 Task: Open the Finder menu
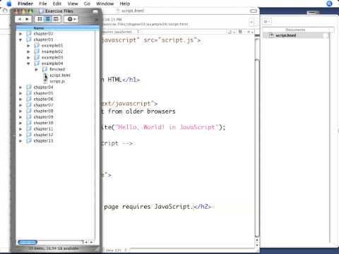point(25,4)
